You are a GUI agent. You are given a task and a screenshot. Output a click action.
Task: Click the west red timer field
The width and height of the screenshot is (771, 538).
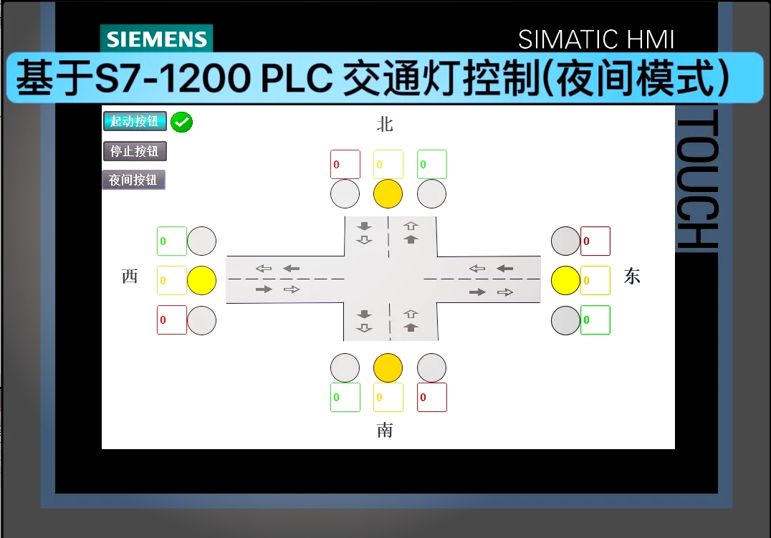(171, 320)
